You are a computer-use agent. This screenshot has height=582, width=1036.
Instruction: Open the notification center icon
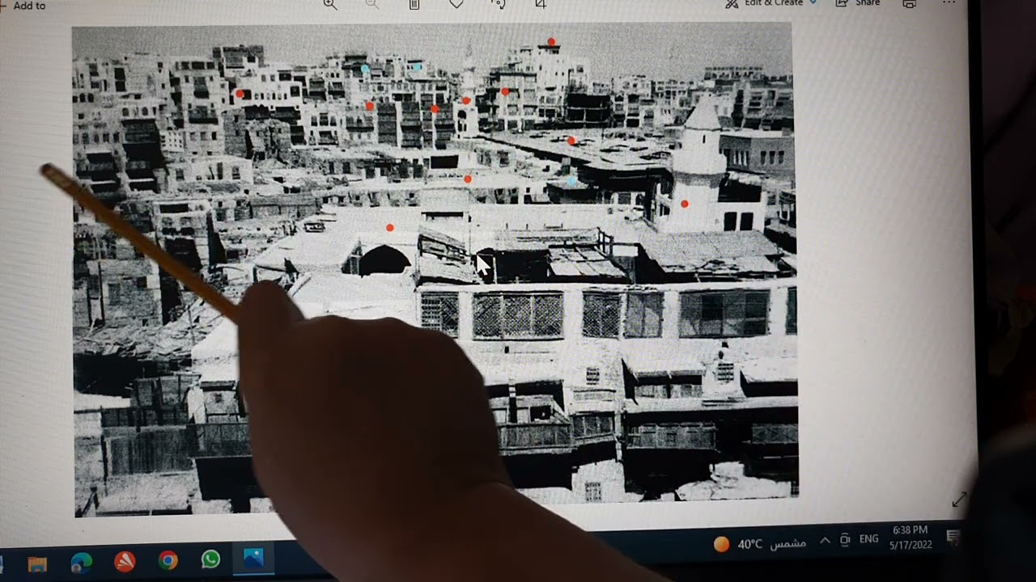click(953, 536)
